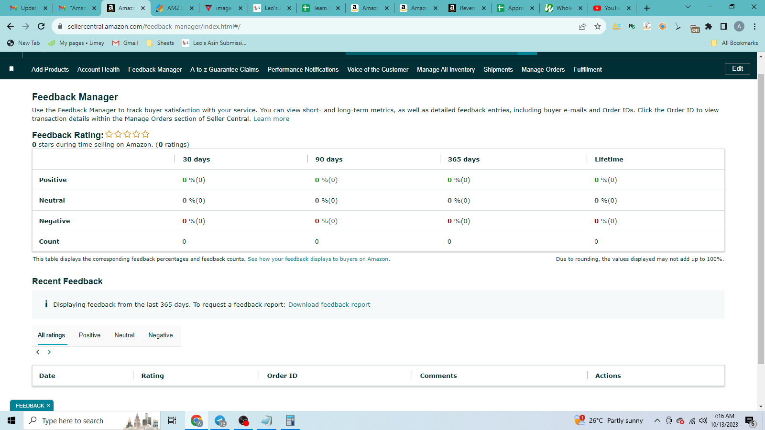Open Voice of the Customer menu item
This screenshot has width=765, height=430.
click(378, 69)
